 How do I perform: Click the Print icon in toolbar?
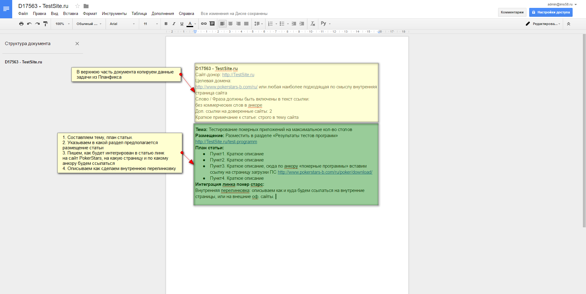pos(21,24)
